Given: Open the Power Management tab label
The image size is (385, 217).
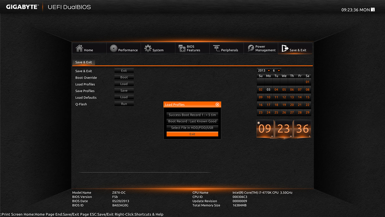Looking at the screenshot, I should pyautogui.click(x=265, y=48).
